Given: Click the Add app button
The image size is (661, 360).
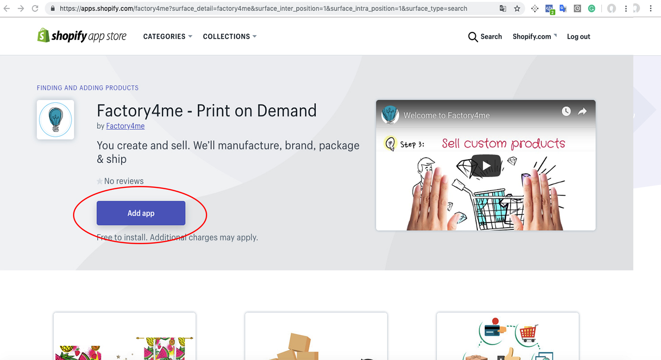Looking at the screenshot, I should click(141, 213).
